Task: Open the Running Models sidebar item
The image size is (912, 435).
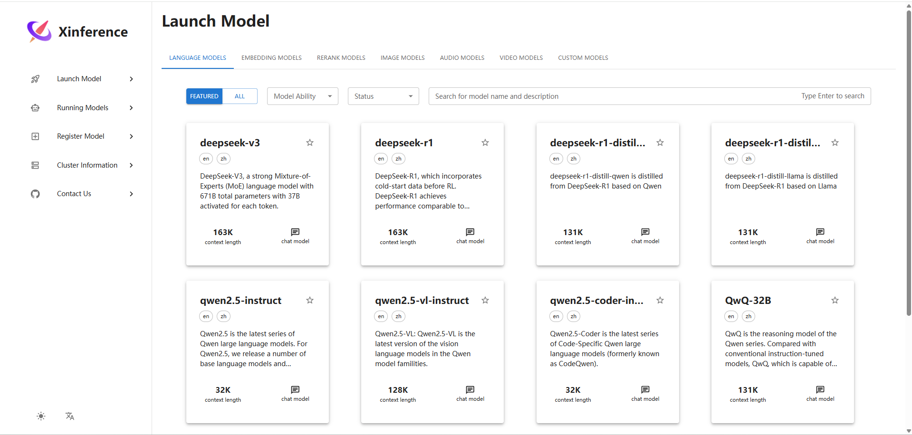Action: pyautogui.click(x=83, y=108)
